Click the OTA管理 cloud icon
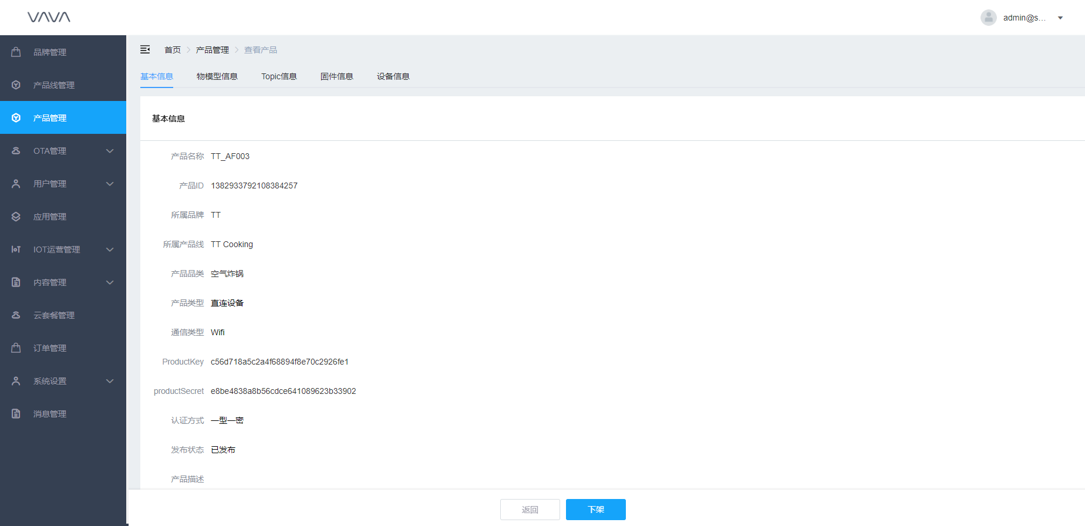Image resolution: width=1085 pixels, height=526 pixels. pos(16,150)
